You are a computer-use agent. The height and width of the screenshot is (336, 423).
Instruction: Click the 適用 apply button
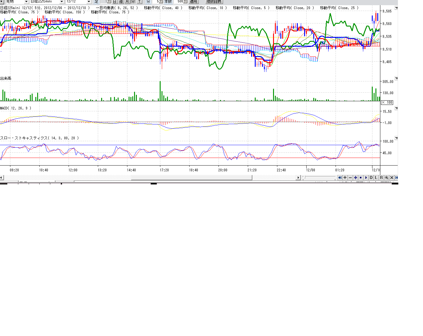click(193, 2)
